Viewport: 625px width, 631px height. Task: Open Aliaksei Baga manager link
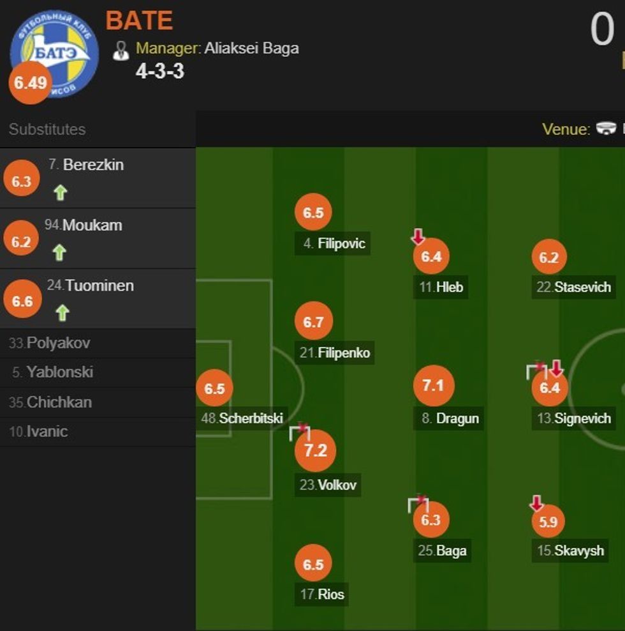pos(251,49)
